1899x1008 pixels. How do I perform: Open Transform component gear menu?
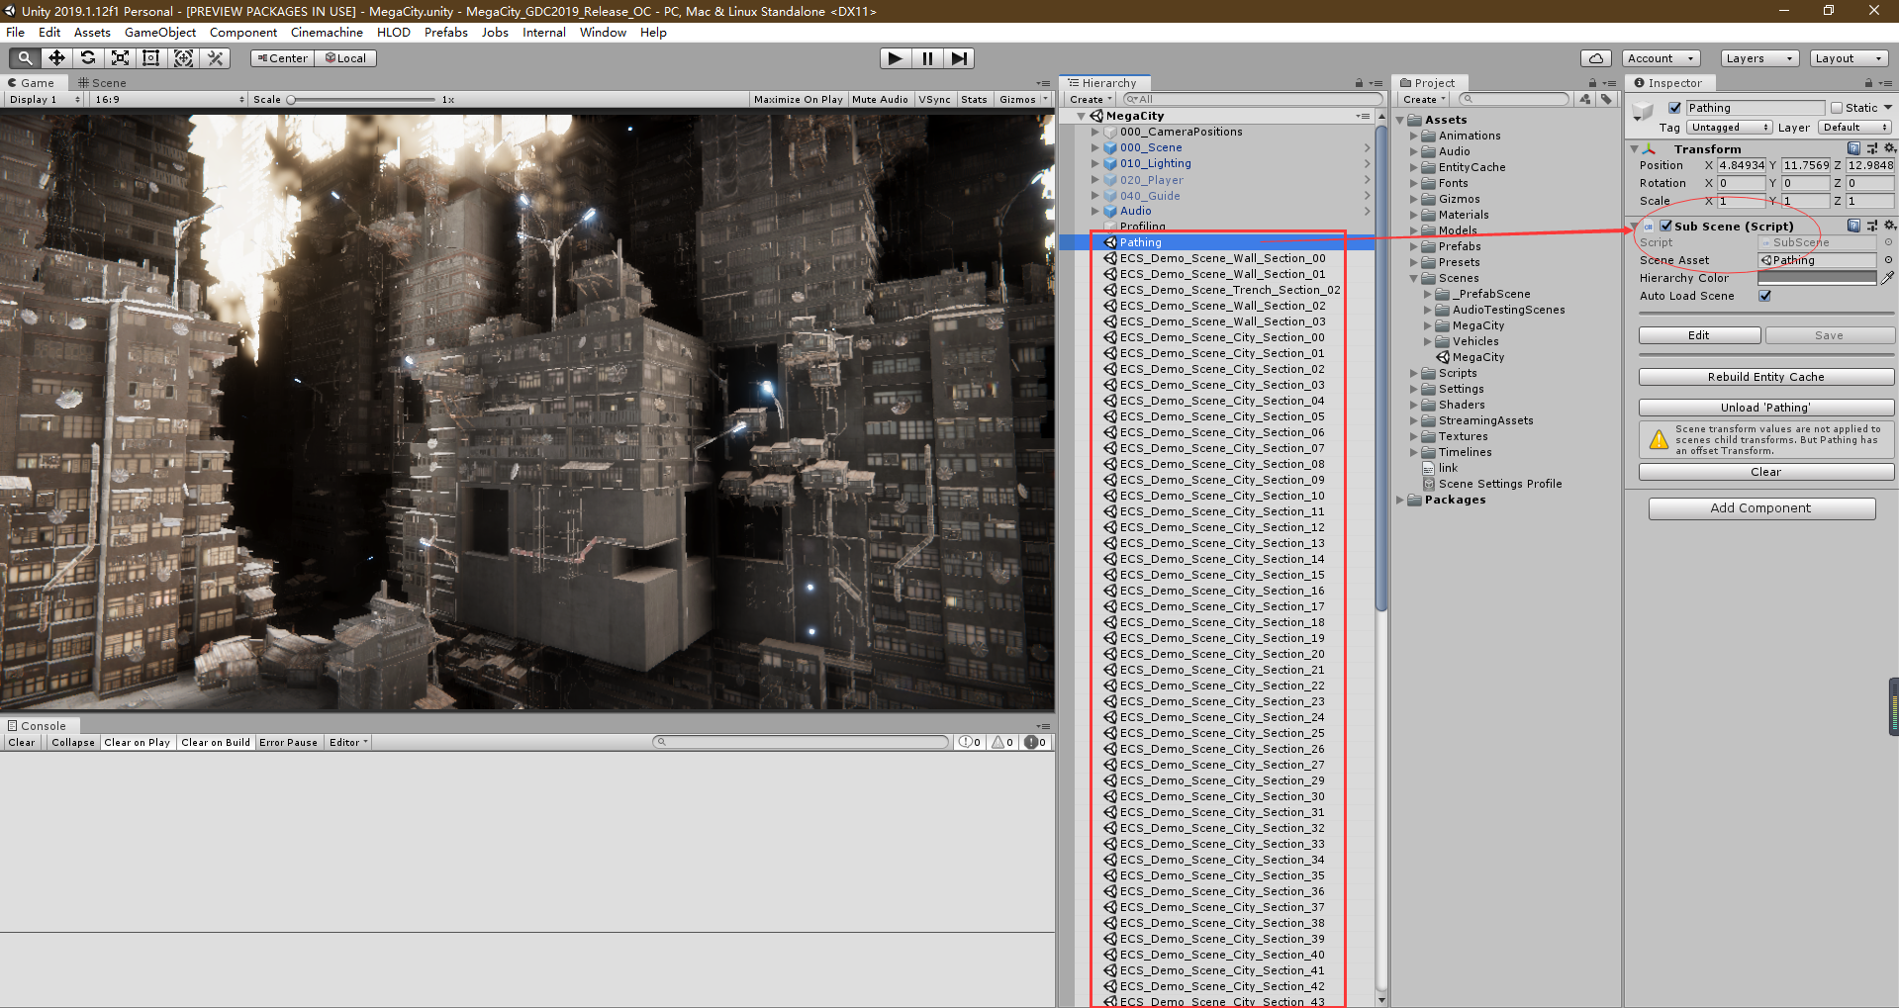click(x=1889, y=148)
